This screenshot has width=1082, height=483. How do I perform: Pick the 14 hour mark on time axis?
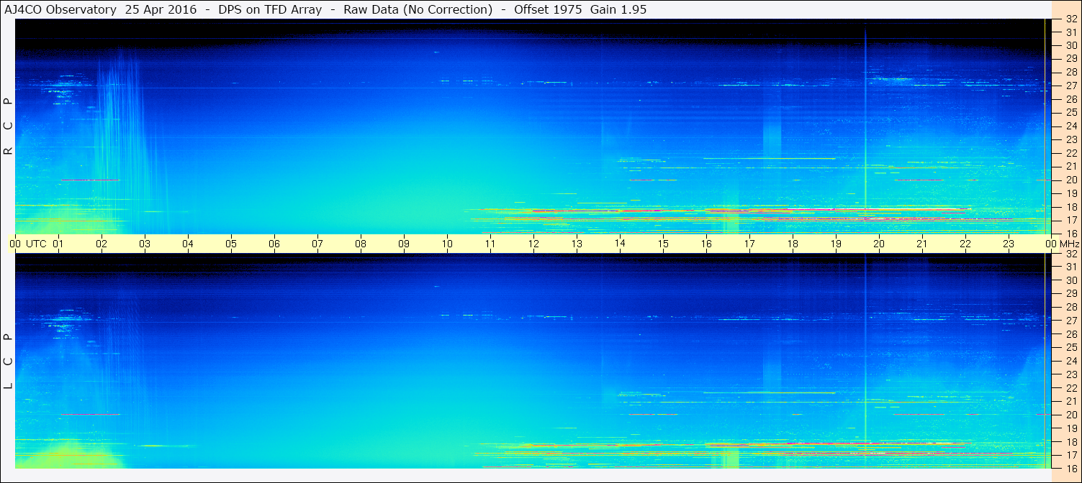point(620,244)
